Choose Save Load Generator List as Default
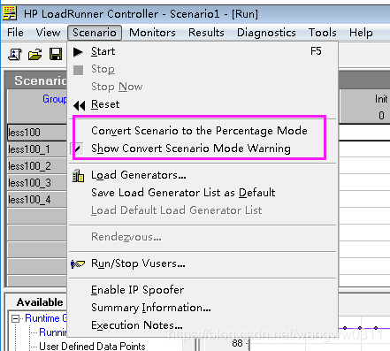This screenshot has height=351, width=390. (x=203, y=193)
